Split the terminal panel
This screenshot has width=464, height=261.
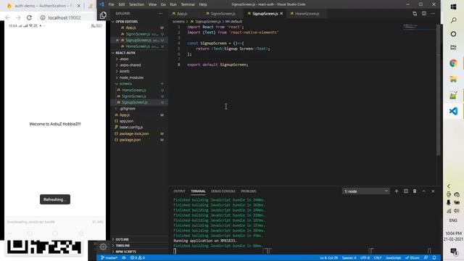(406, 191)
